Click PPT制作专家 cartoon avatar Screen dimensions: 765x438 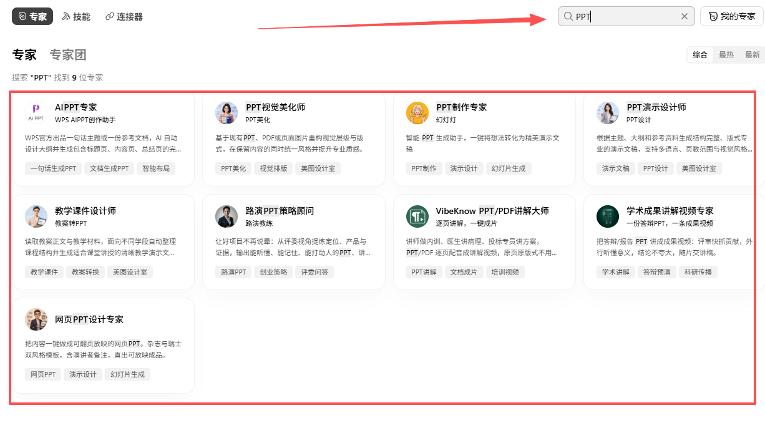coord(417,113)
